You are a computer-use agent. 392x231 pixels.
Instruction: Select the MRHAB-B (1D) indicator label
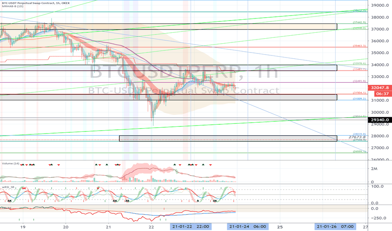click(13, 6)
